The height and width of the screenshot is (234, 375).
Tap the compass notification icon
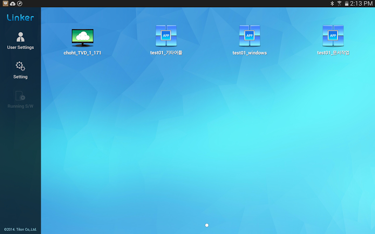[19, 4]
